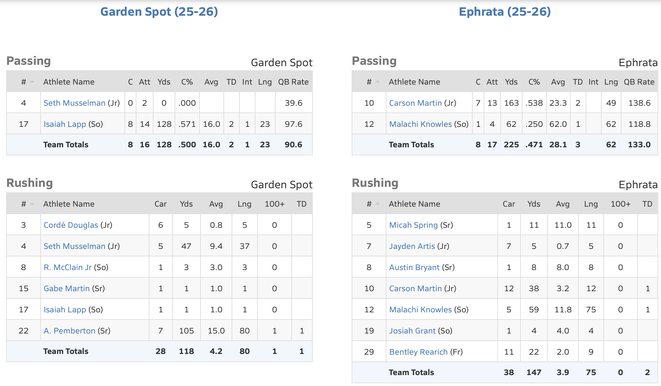The image size is (661, 386).
Task: Open the Garden Spot (25-26) team link
Action: (159, 12)
